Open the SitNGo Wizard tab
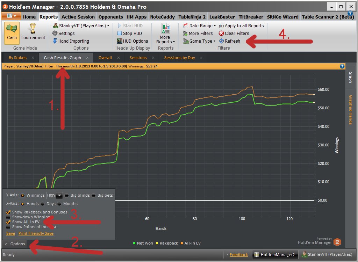Screen dimensions: 358x262 tap(282, 17)
